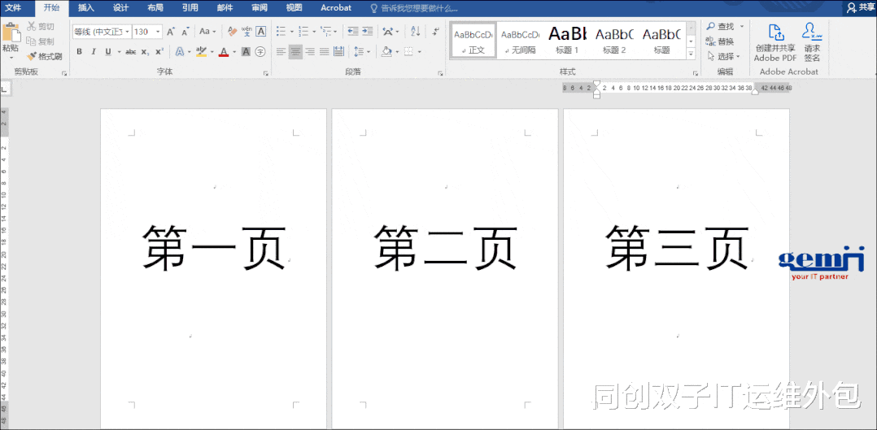Pick the text highlight color swatch

[x=201, y=51]
